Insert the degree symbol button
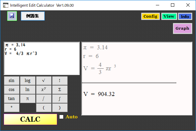 12,108
